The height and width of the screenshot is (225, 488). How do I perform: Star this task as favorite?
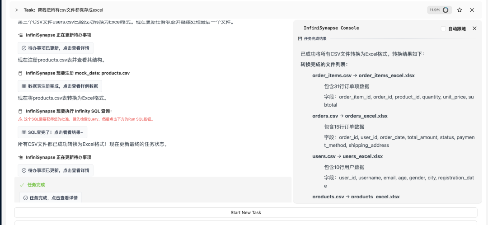[x=460, y=10]
